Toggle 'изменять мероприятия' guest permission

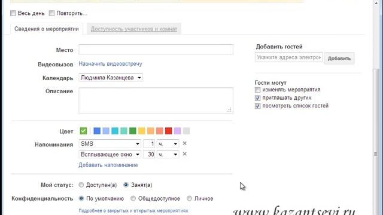pos(257,90)
